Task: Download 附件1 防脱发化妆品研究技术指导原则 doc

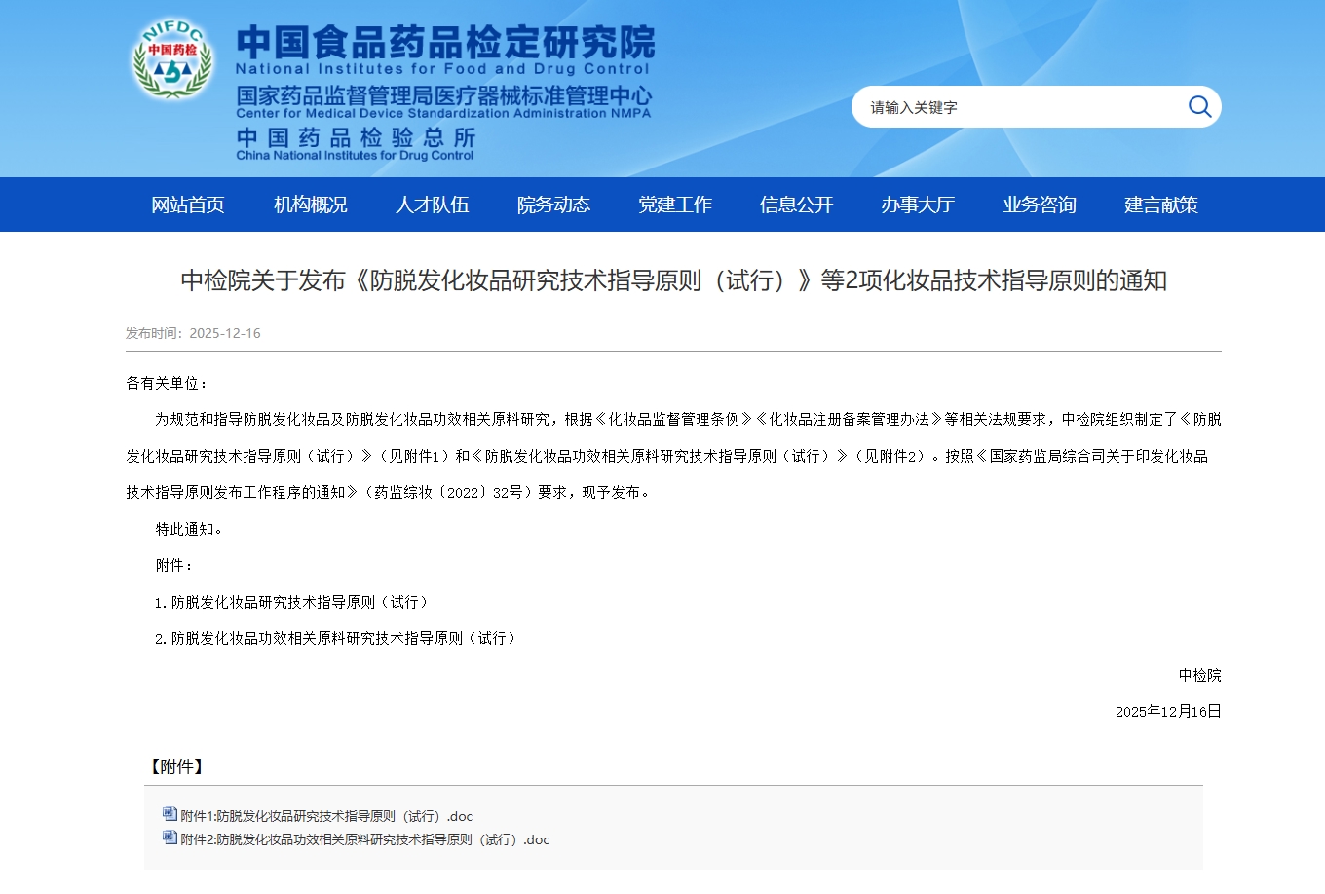Action: click(x=326, y=816)
